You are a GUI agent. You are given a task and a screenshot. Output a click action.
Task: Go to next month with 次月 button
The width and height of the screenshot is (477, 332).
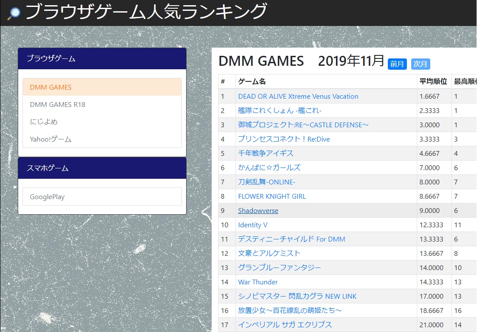point(420,64)
